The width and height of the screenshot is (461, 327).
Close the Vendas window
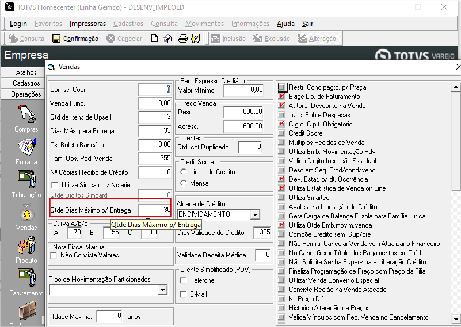point(458,67)
